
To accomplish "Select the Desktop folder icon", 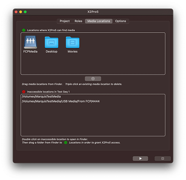I will (x=51, y=42).
